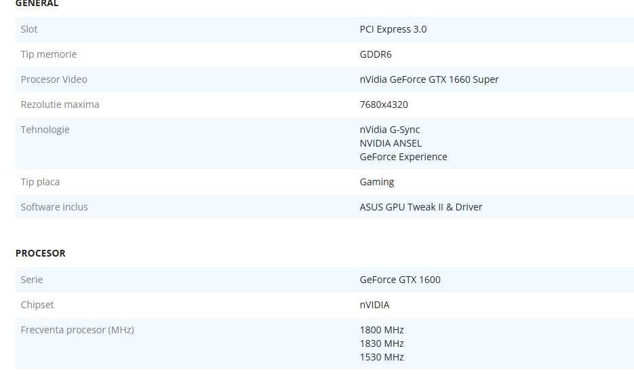
Task: Click the 'Serie' label
Action: (32, 280)
